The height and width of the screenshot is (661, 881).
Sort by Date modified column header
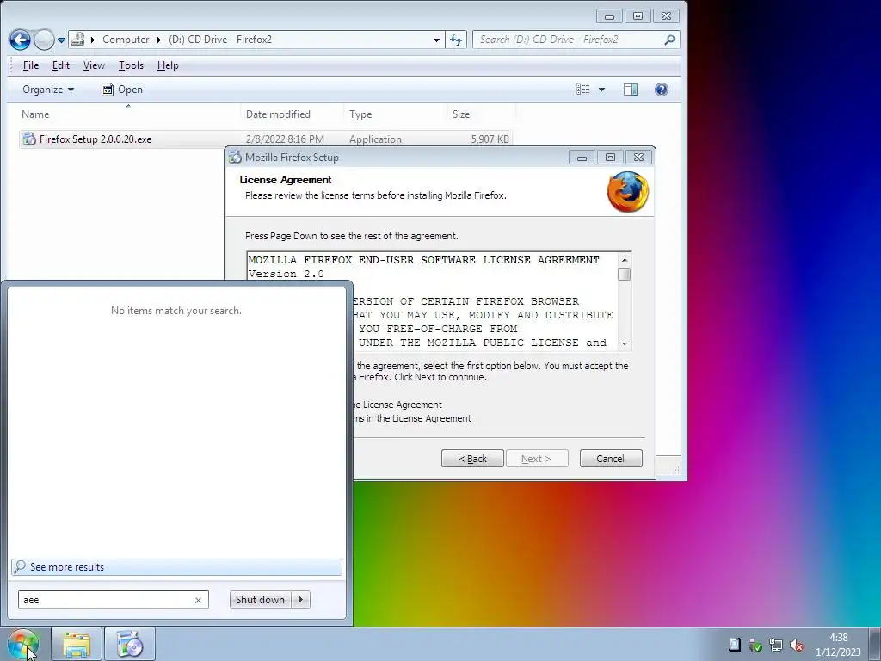pos(293,114)
